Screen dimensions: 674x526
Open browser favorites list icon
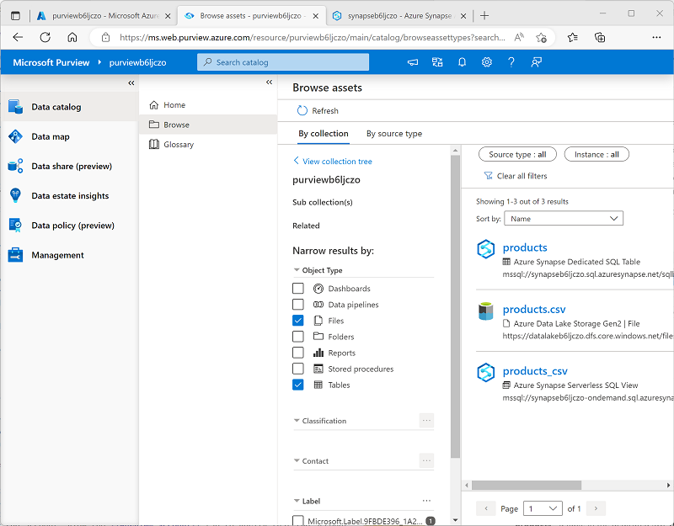point(573,37)
